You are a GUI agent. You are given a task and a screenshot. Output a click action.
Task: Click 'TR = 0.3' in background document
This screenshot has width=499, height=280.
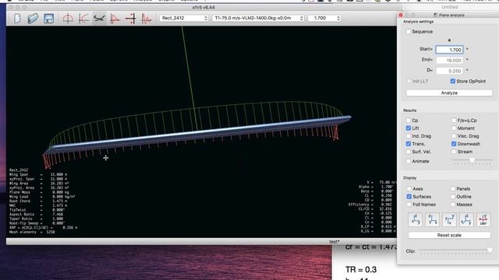(x=361, y=270)
